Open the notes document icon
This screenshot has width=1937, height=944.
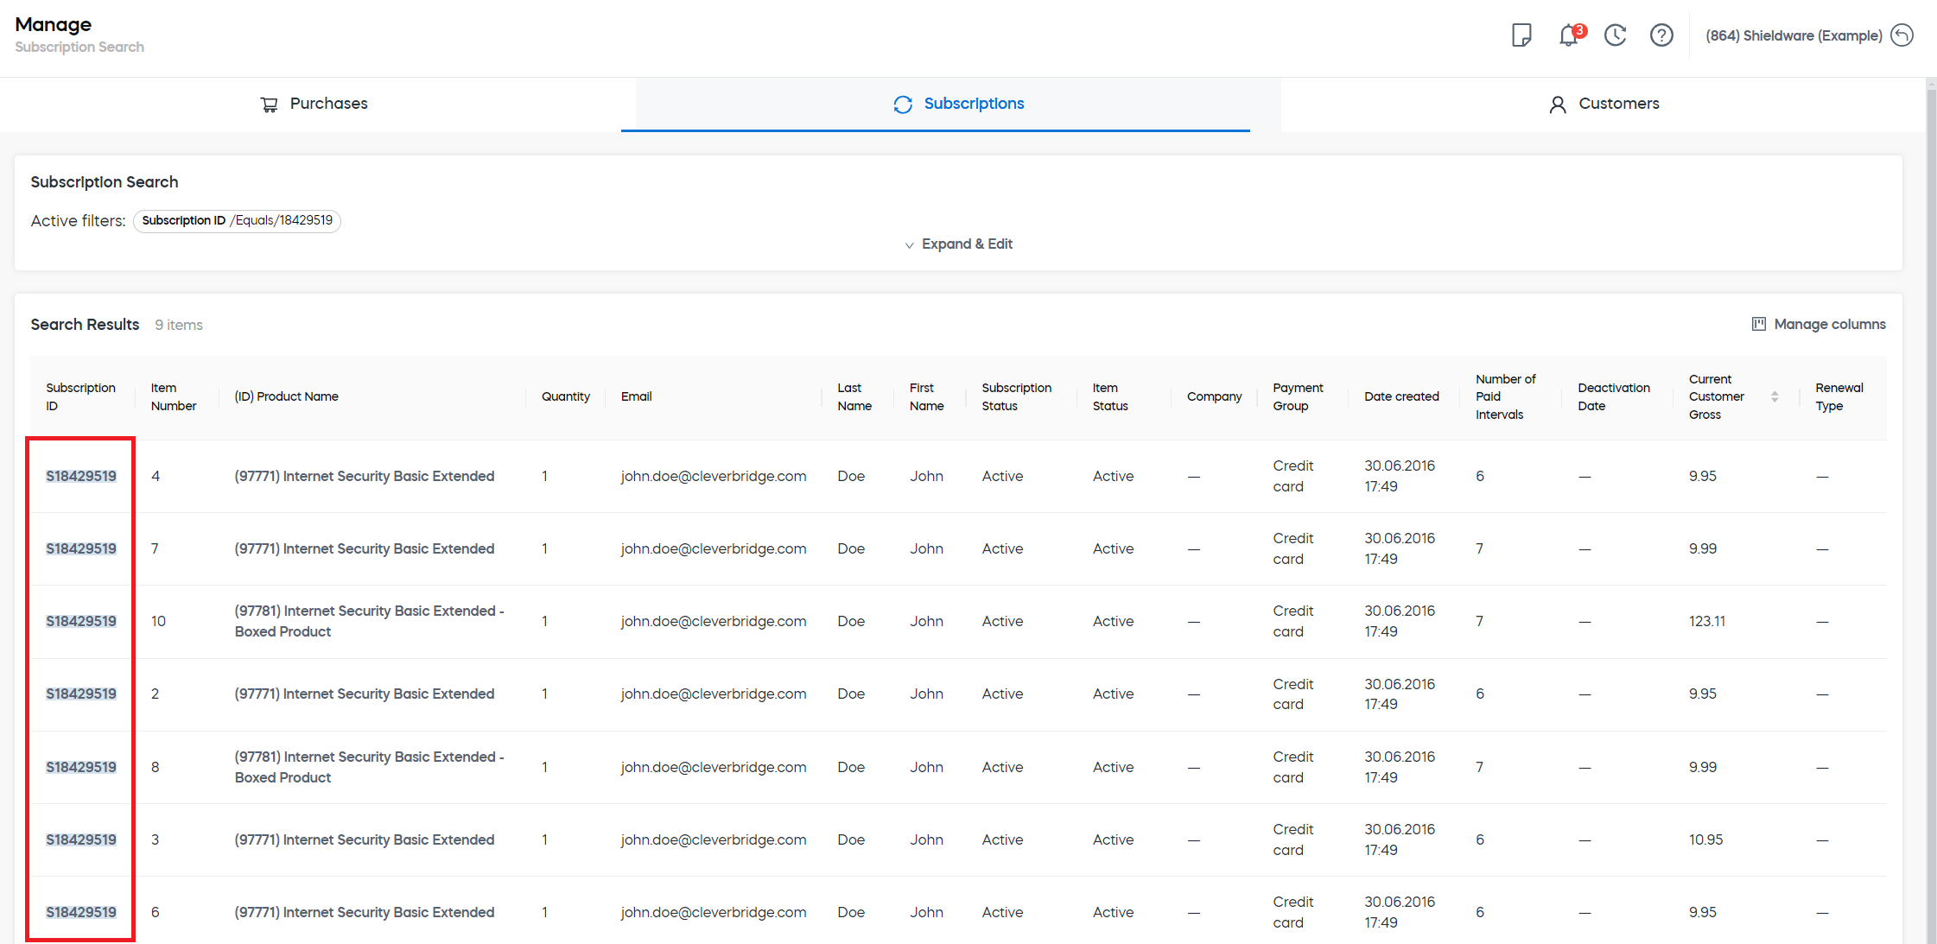[1521, 35]
